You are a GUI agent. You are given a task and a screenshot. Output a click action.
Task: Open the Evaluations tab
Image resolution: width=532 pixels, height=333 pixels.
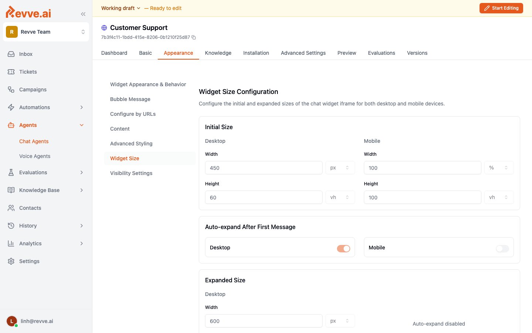coord(382,53)
